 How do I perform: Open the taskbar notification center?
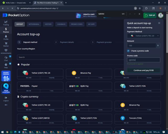click(x=164, y=132)
